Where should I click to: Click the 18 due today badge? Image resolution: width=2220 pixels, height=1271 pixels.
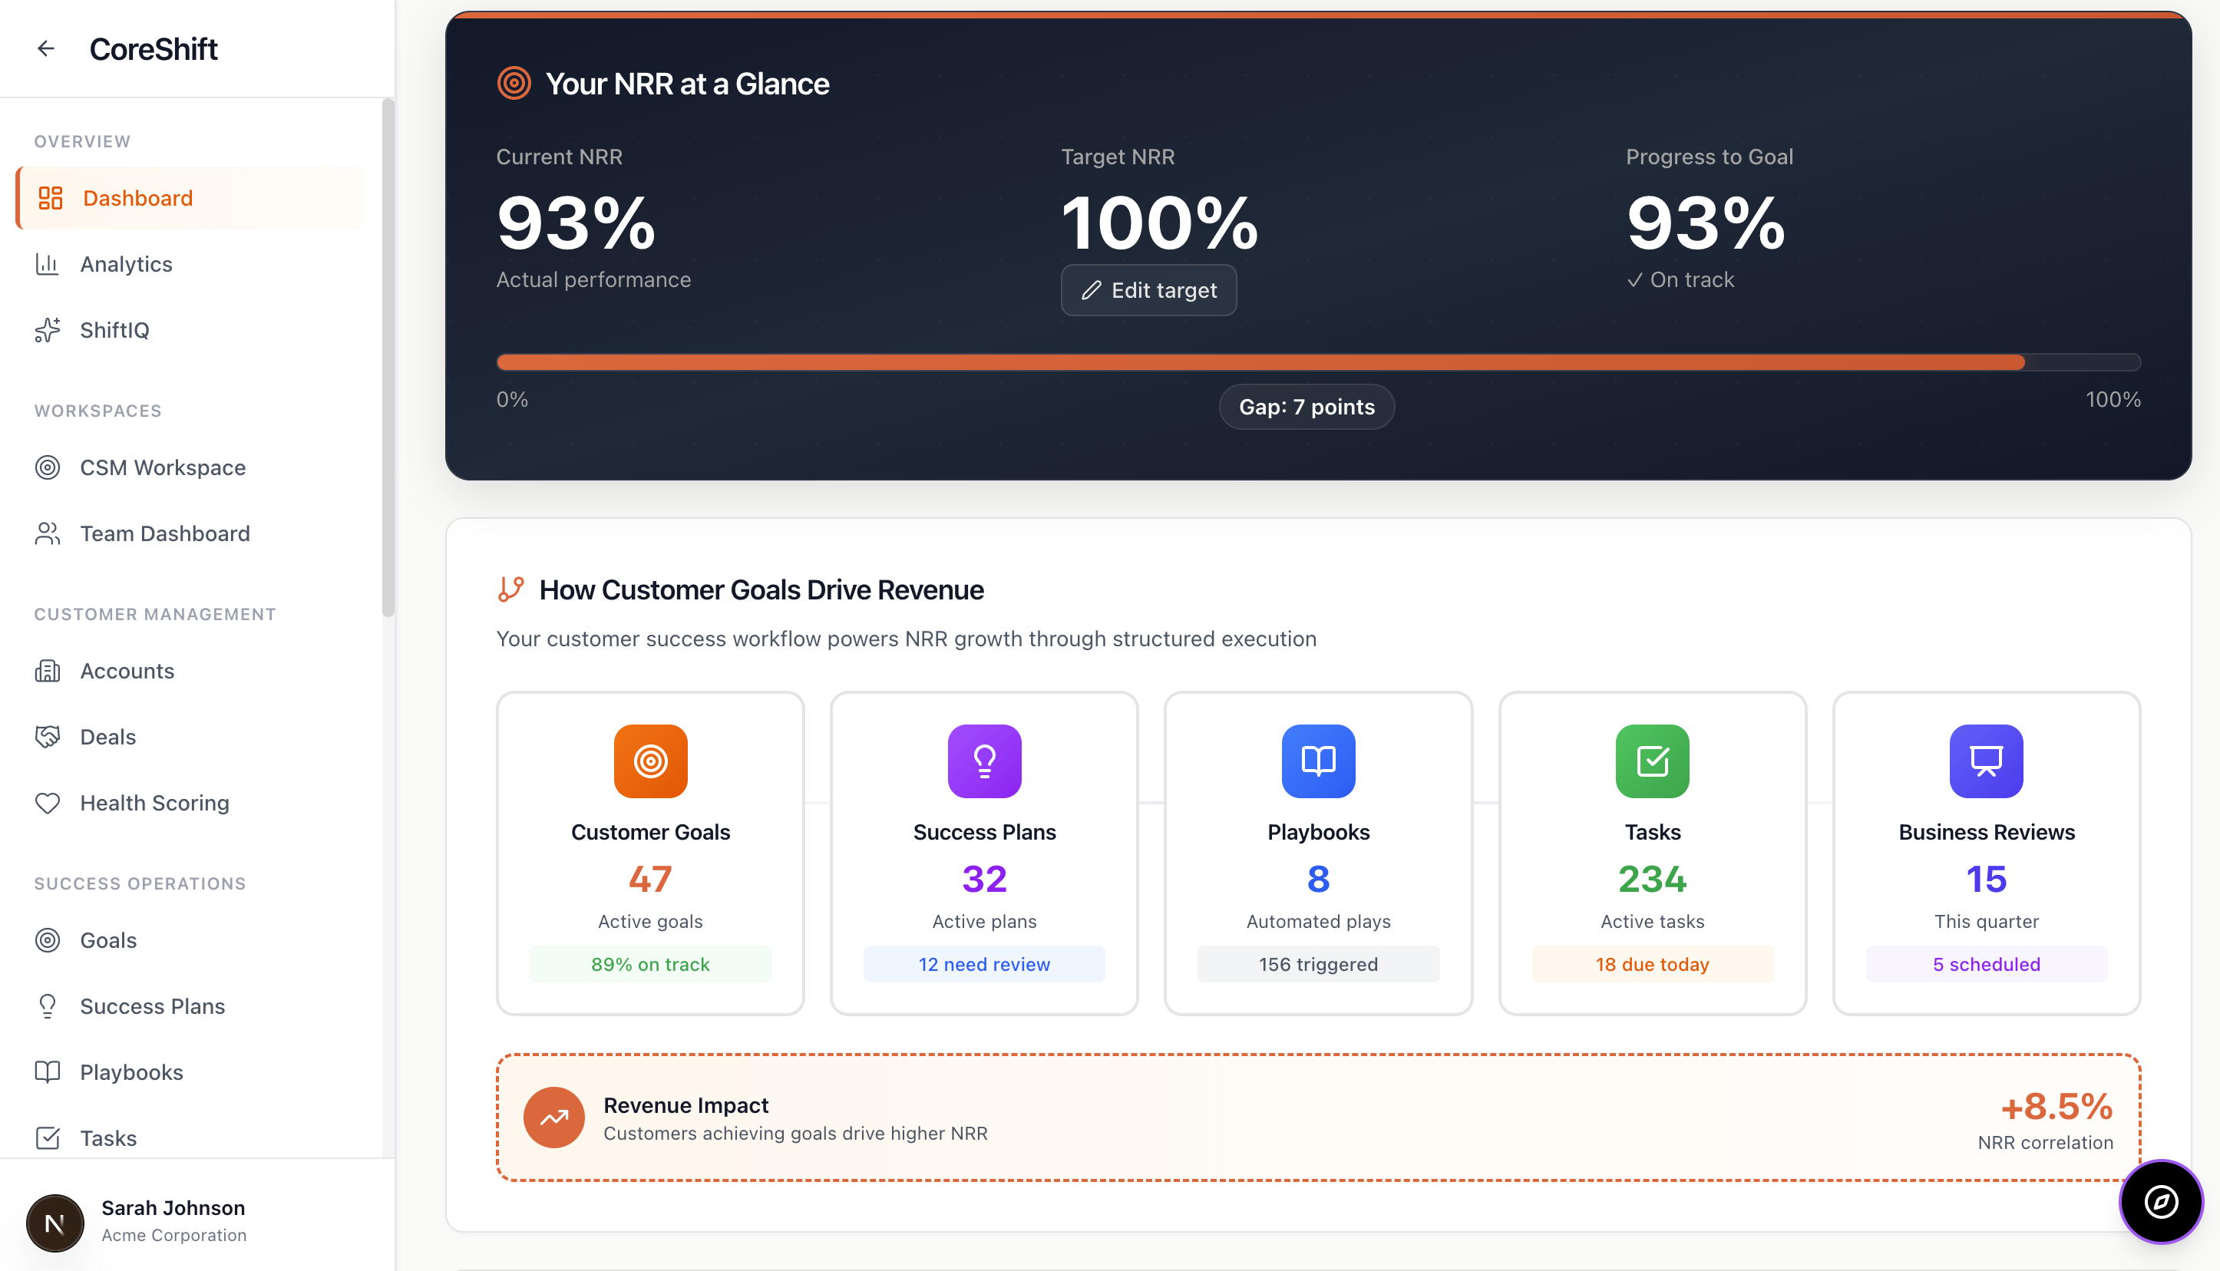[x=1652, y=964]
